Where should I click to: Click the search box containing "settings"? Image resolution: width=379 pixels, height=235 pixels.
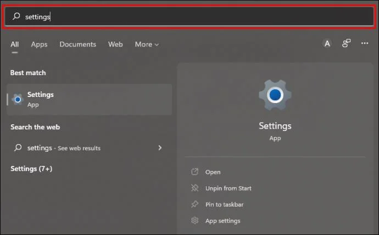pyautogui.click(x=189, y=16)
